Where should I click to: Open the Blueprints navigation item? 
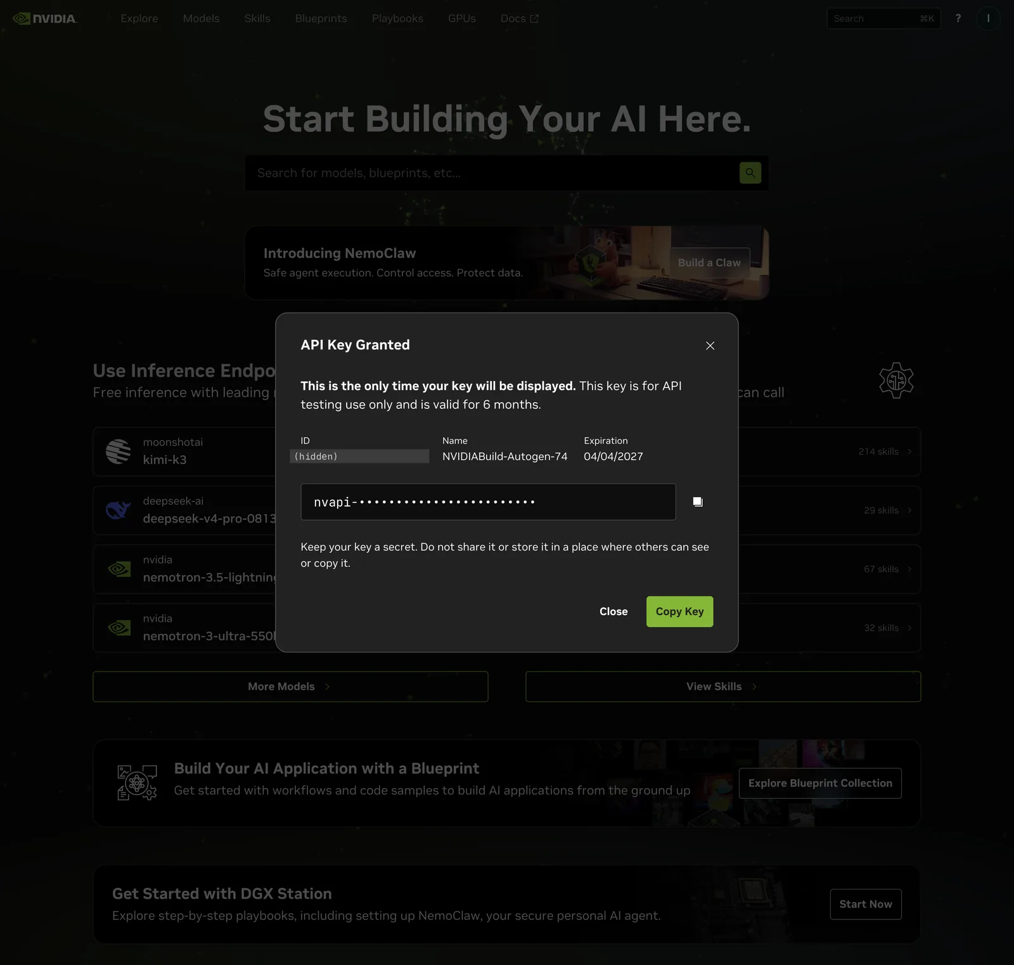[321, 18]
